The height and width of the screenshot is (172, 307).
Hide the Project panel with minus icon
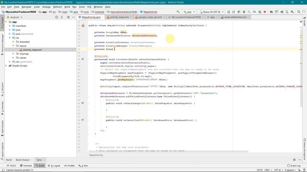click(x=73, y=17)
